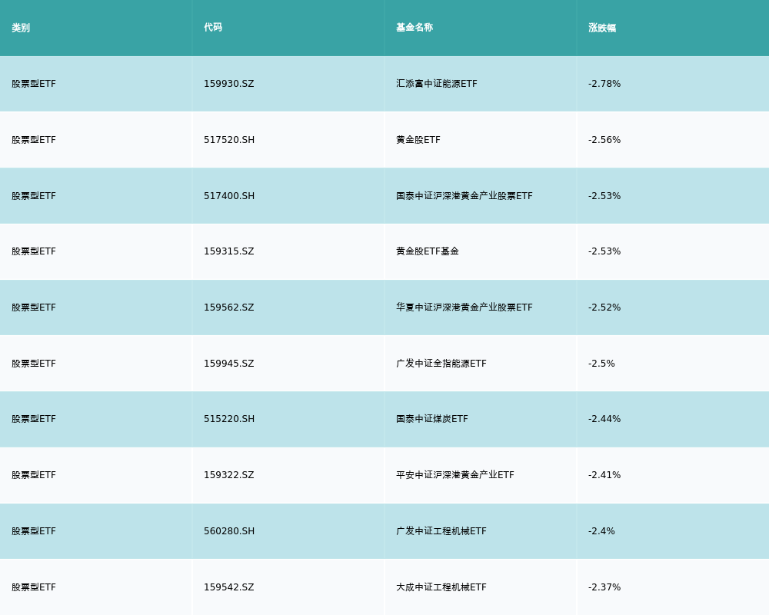Image resolution: width=769 pixels, height=615 pixels.
Task: Select fund code 515220.SH
Action: (229, 419)
